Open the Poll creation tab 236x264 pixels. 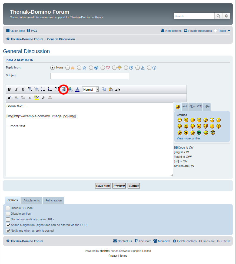(54, 200)
